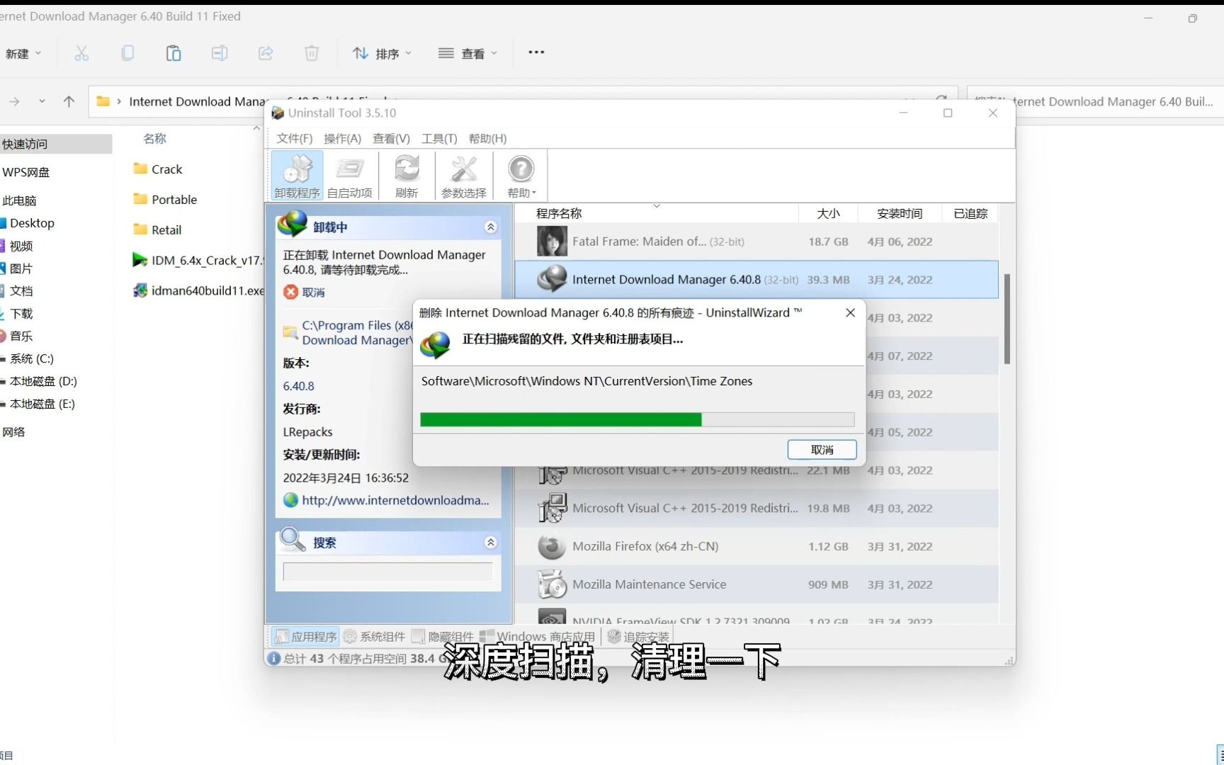Open the 文件(F) menu
Screen dimensions: 1224x765
tap(294, 138)
